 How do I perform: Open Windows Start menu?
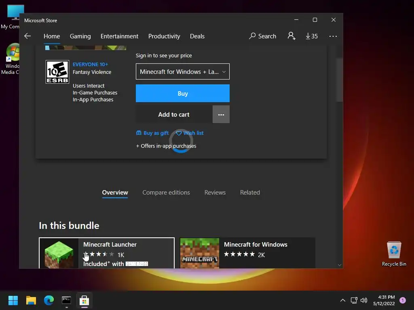[13, 300]
